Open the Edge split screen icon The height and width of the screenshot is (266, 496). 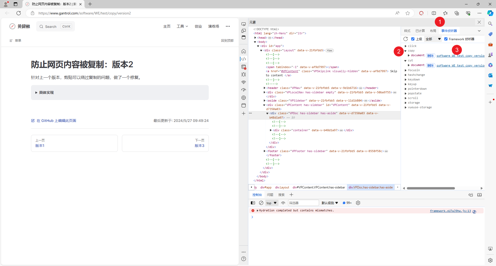tap(434, 13)
